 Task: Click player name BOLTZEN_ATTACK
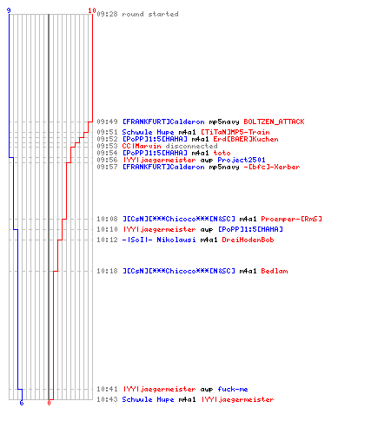pyautogui.click(x=274, y=122)
